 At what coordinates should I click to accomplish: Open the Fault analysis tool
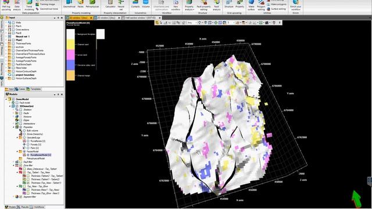(217, 5)
